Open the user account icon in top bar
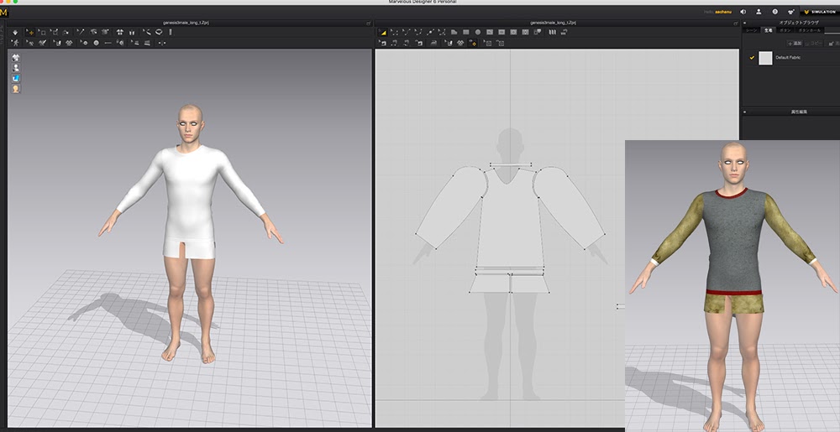Screen dimensions: 840x432 [x=759, y=12]
